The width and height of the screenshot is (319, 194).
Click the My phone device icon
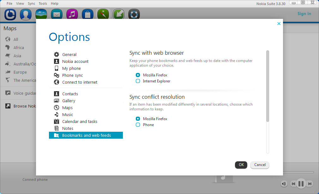(x=56, y=68)
